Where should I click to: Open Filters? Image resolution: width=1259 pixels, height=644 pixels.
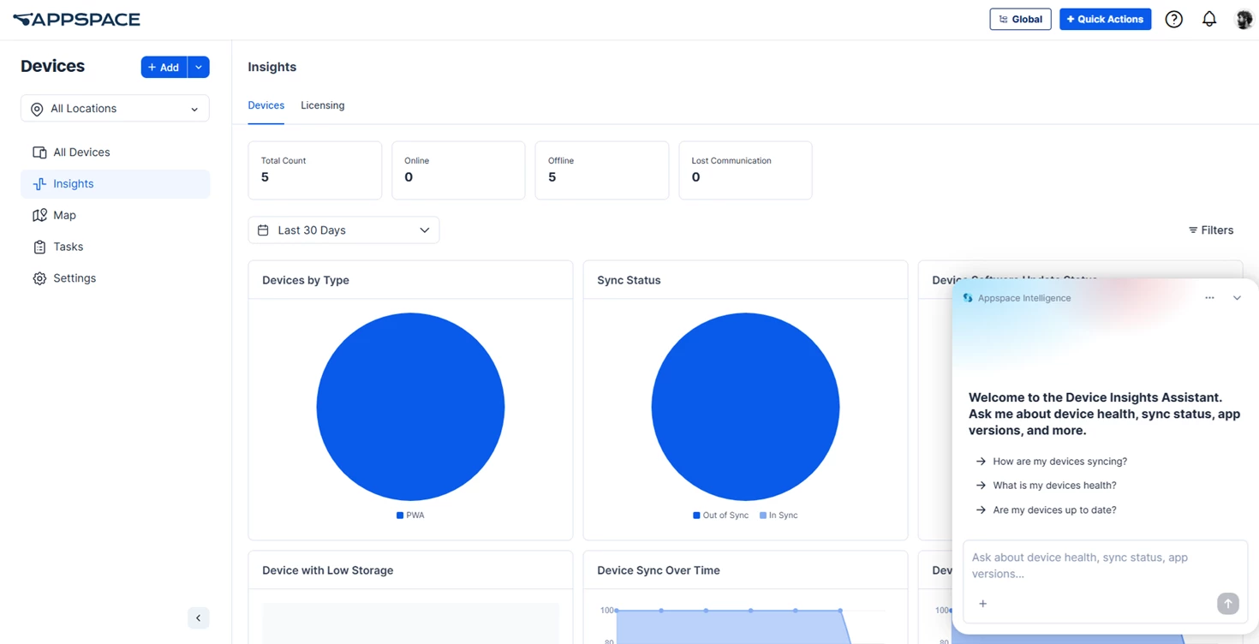[1211, 230]
